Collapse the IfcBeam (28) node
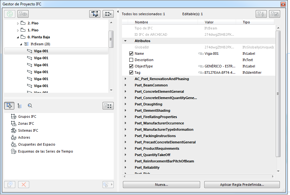Image resolution: width=290 pixels, height=195 pixels. pos(21,44)
